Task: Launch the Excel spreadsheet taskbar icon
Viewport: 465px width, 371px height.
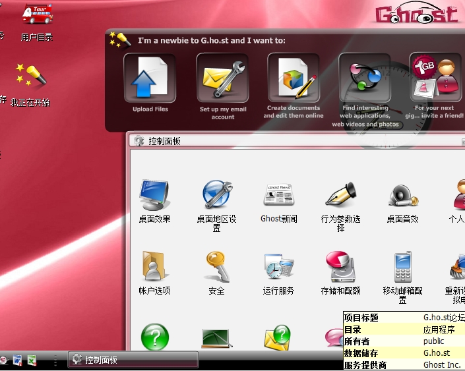Action: [32, 360]
